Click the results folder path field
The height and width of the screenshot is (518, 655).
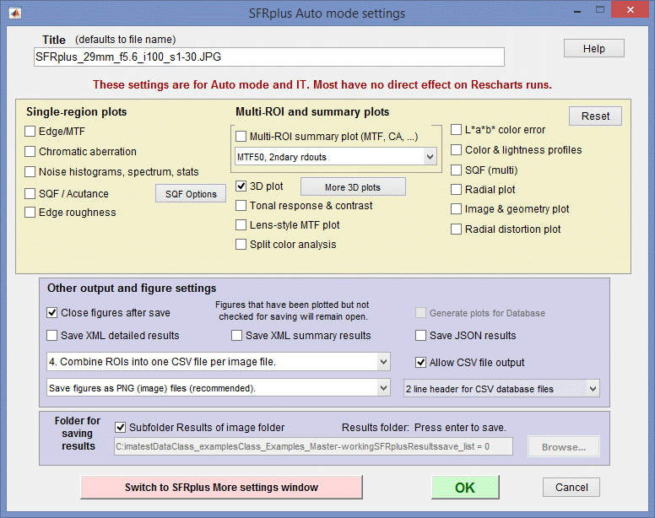click(x=313, y=446)
